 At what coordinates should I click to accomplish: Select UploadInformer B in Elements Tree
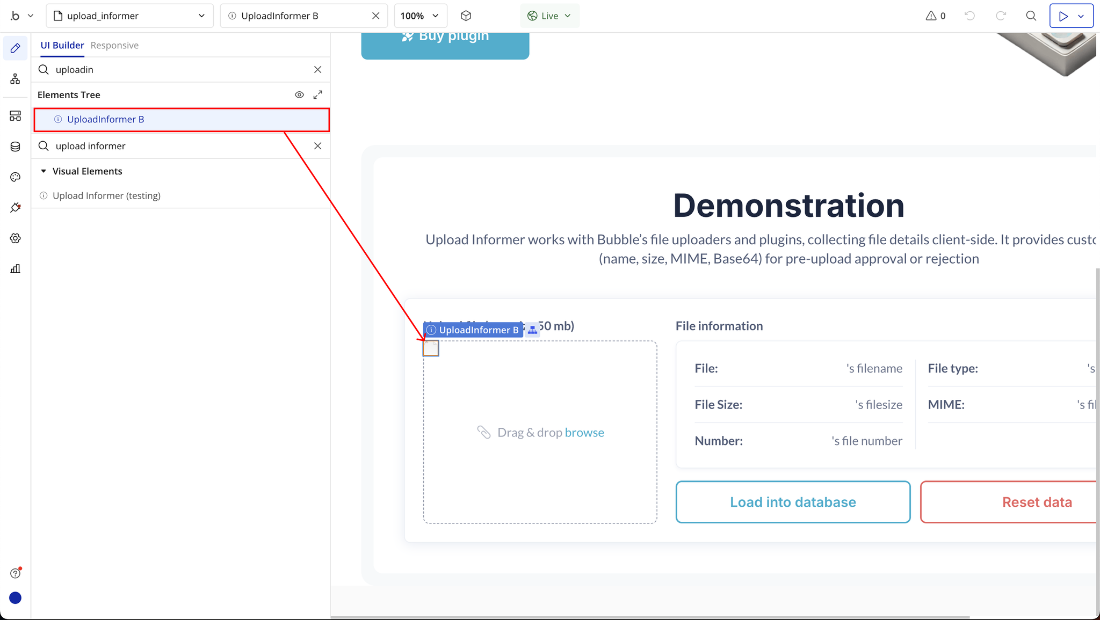(105, 120)
